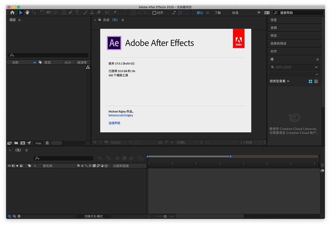
Task: Delete selected project items with trash icon
Action: click(47, 143)
